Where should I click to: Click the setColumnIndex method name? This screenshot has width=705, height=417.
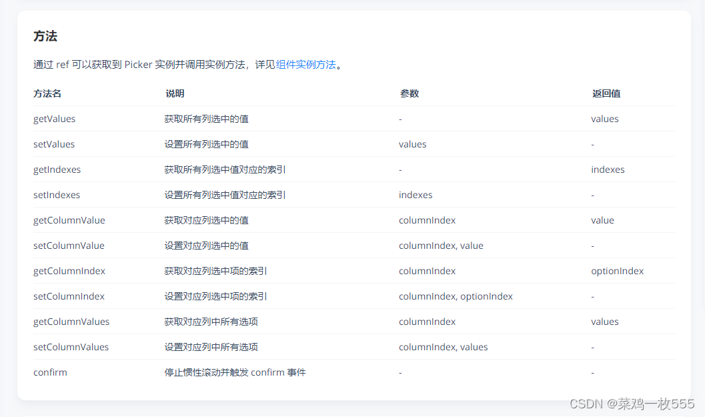(x=69, y=296)
